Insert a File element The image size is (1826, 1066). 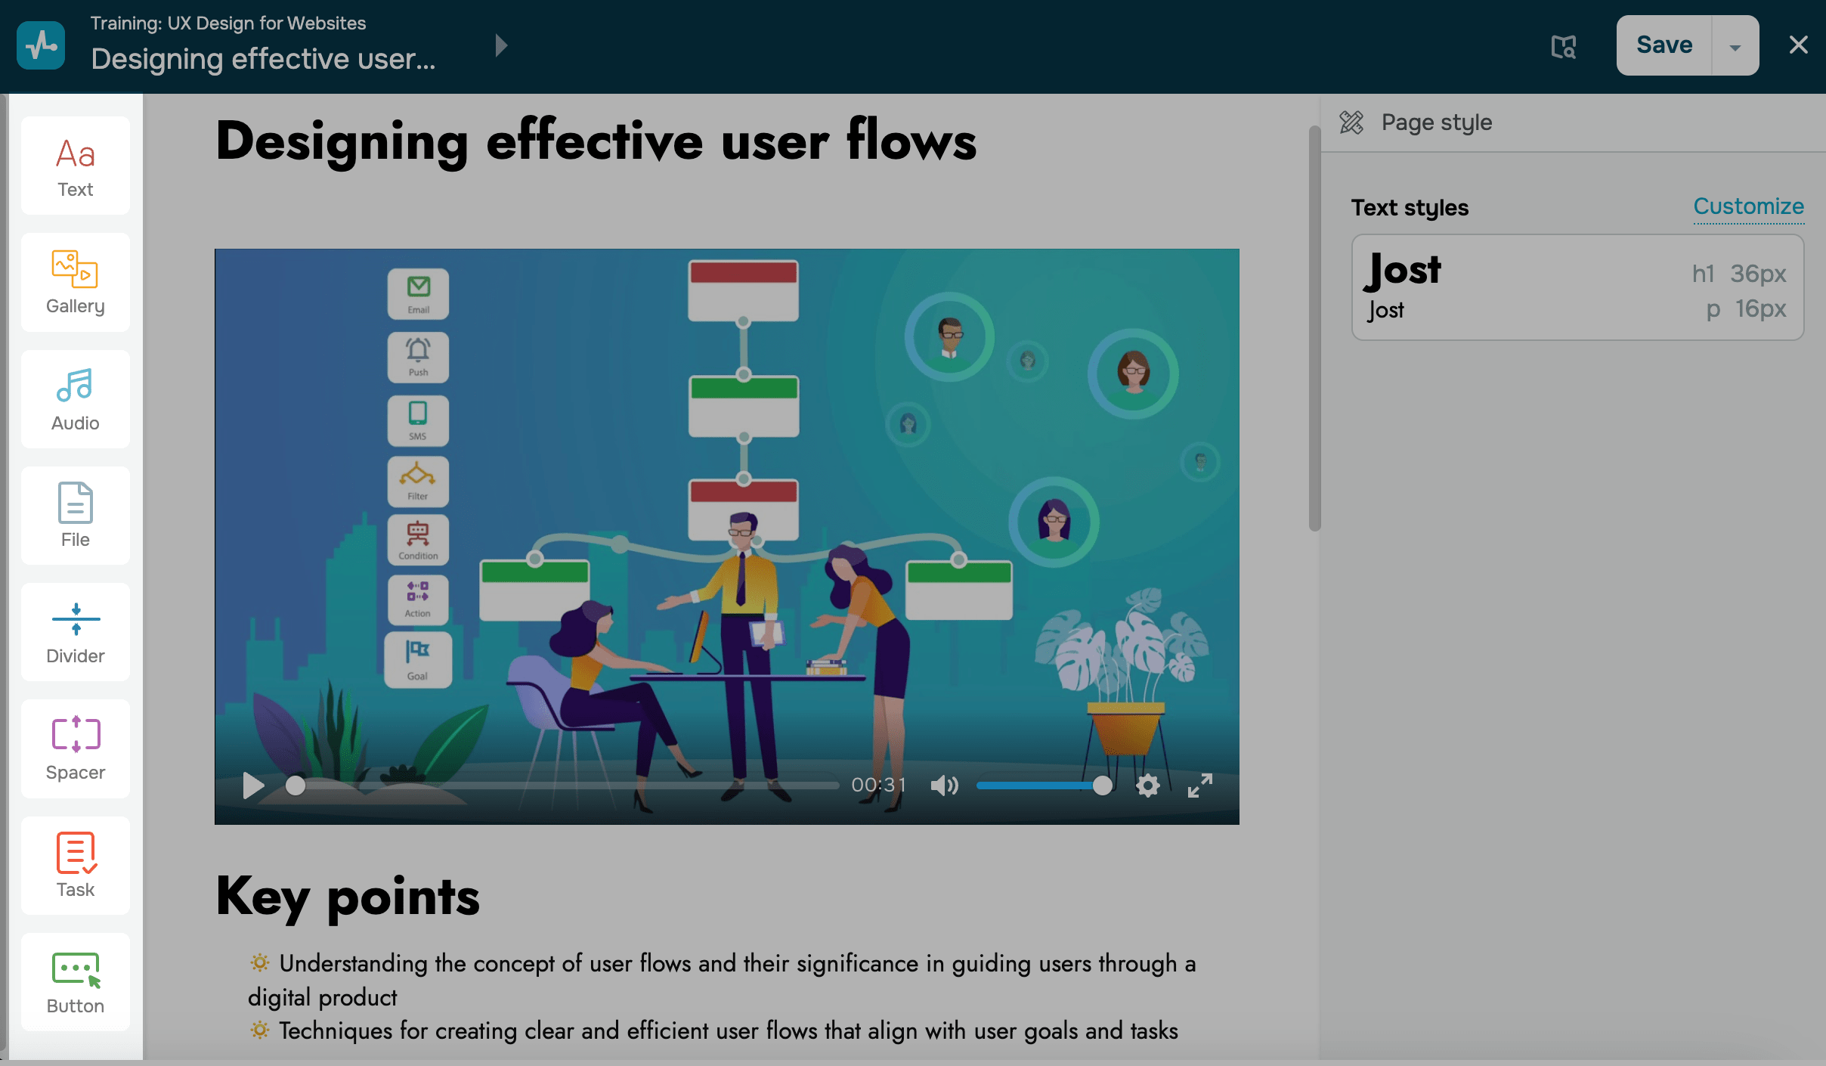tap(76, 516)
